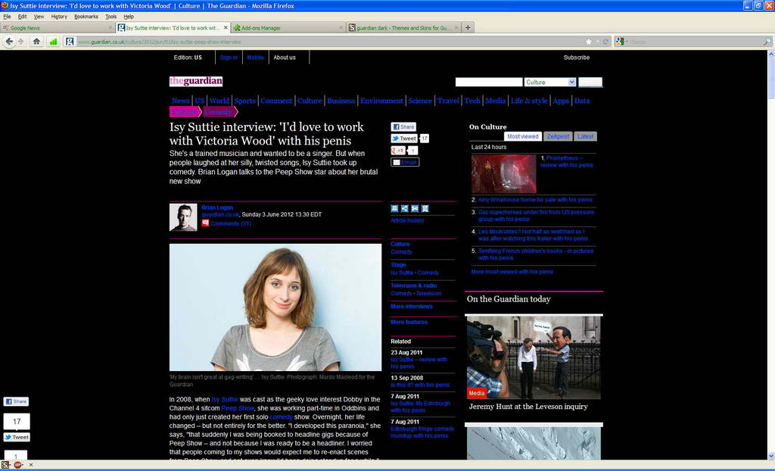
Task: Open a new tab with the plus button
Action: (x=468, y=28)
